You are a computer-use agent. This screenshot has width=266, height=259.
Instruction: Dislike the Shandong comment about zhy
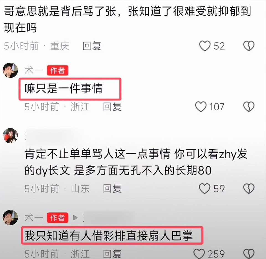click(249, 189)
